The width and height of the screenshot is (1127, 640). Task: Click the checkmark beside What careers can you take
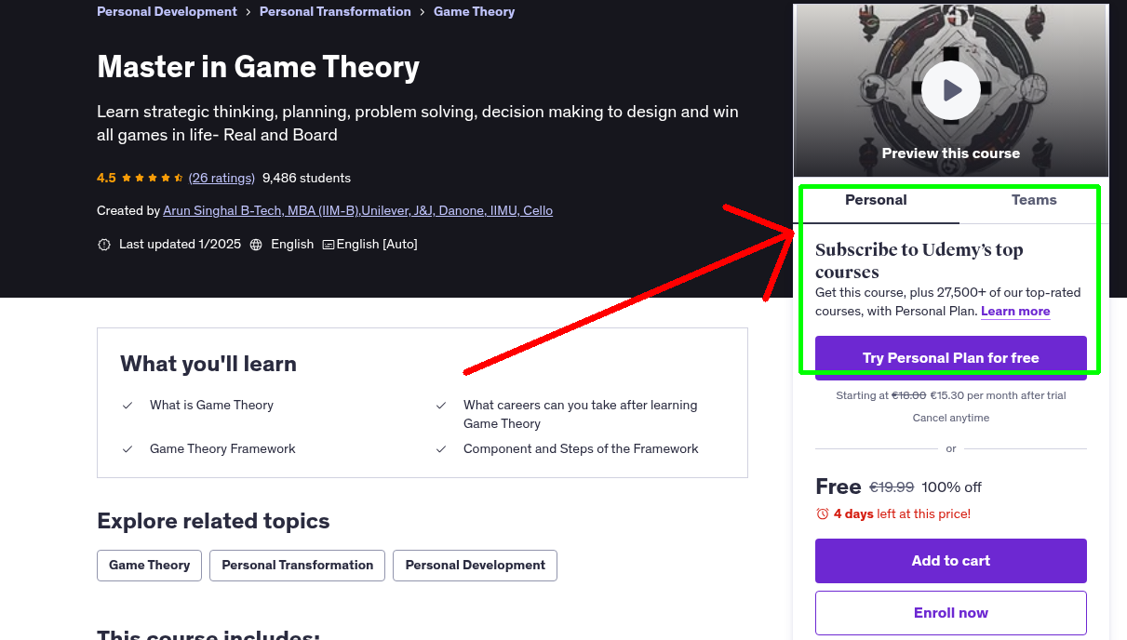click(441, 406)
